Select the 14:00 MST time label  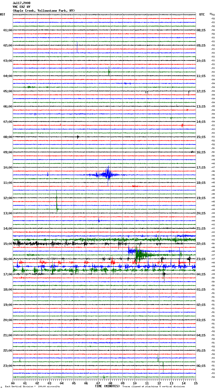point(8,229)
